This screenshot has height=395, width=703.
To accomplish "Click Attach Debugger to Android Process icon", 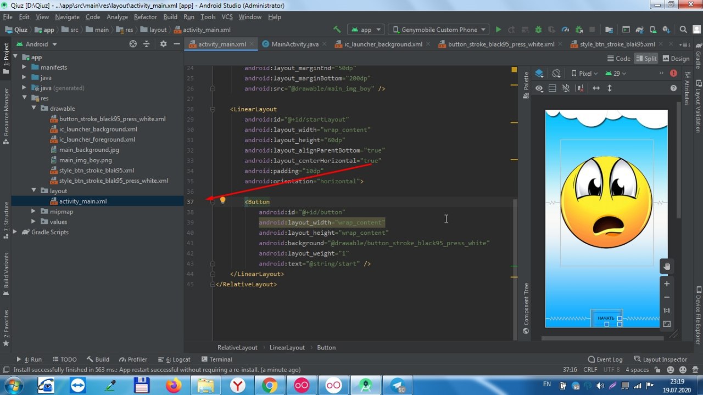I will pos(578,30).
